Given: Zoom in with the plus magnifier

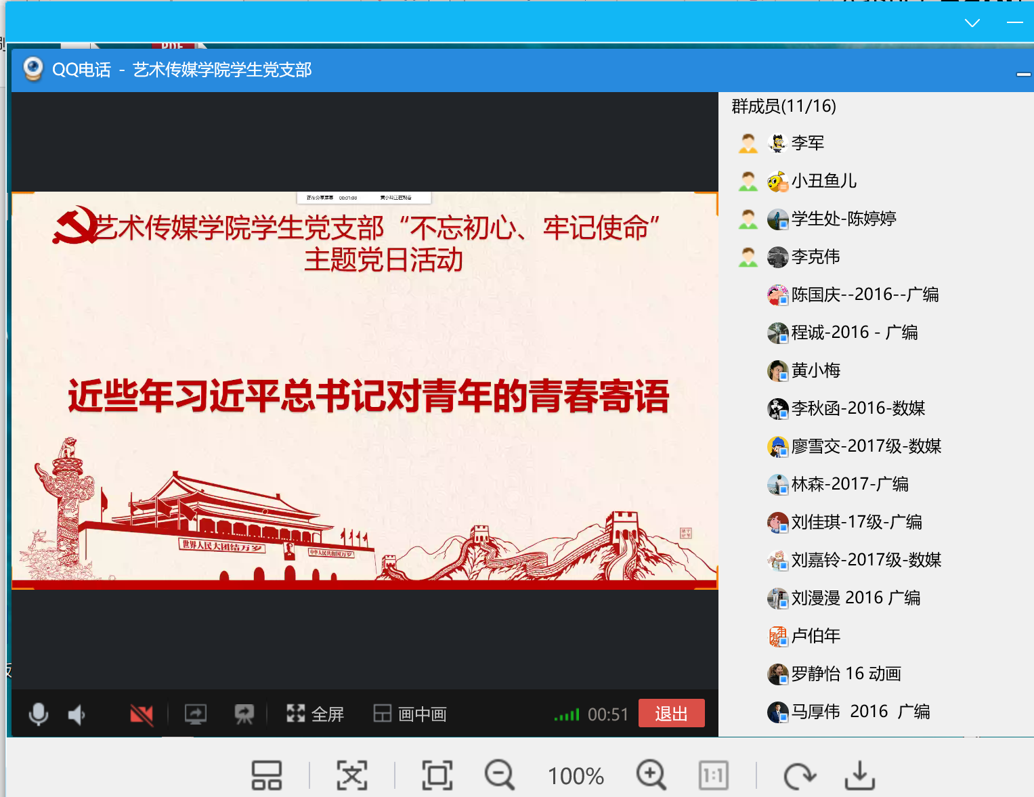Looking at the screenshot, I should click(651, 775).
